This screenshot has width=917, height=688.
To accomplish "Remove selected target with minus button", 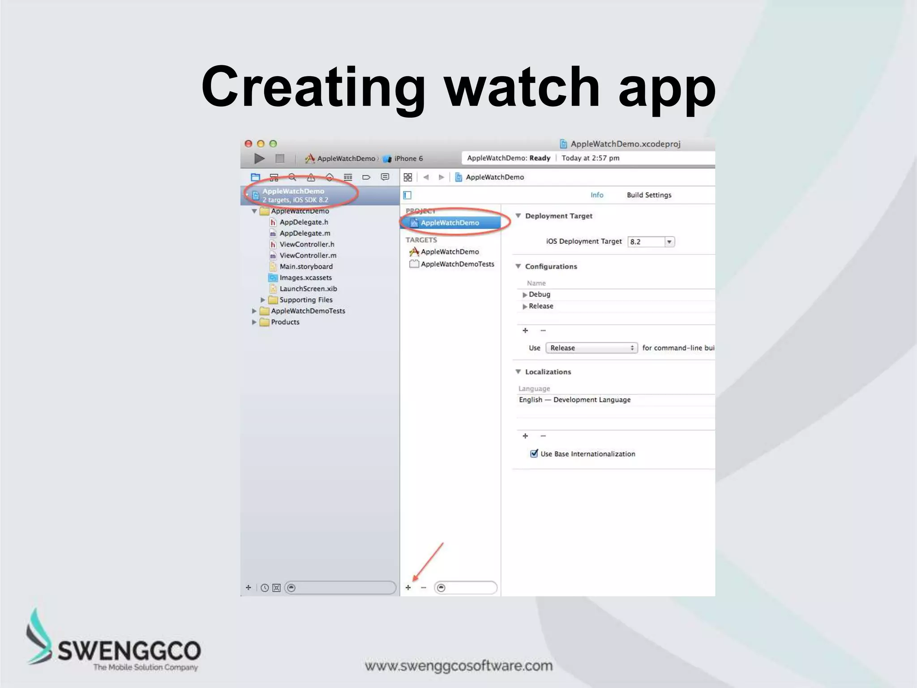I will (424, 588).
